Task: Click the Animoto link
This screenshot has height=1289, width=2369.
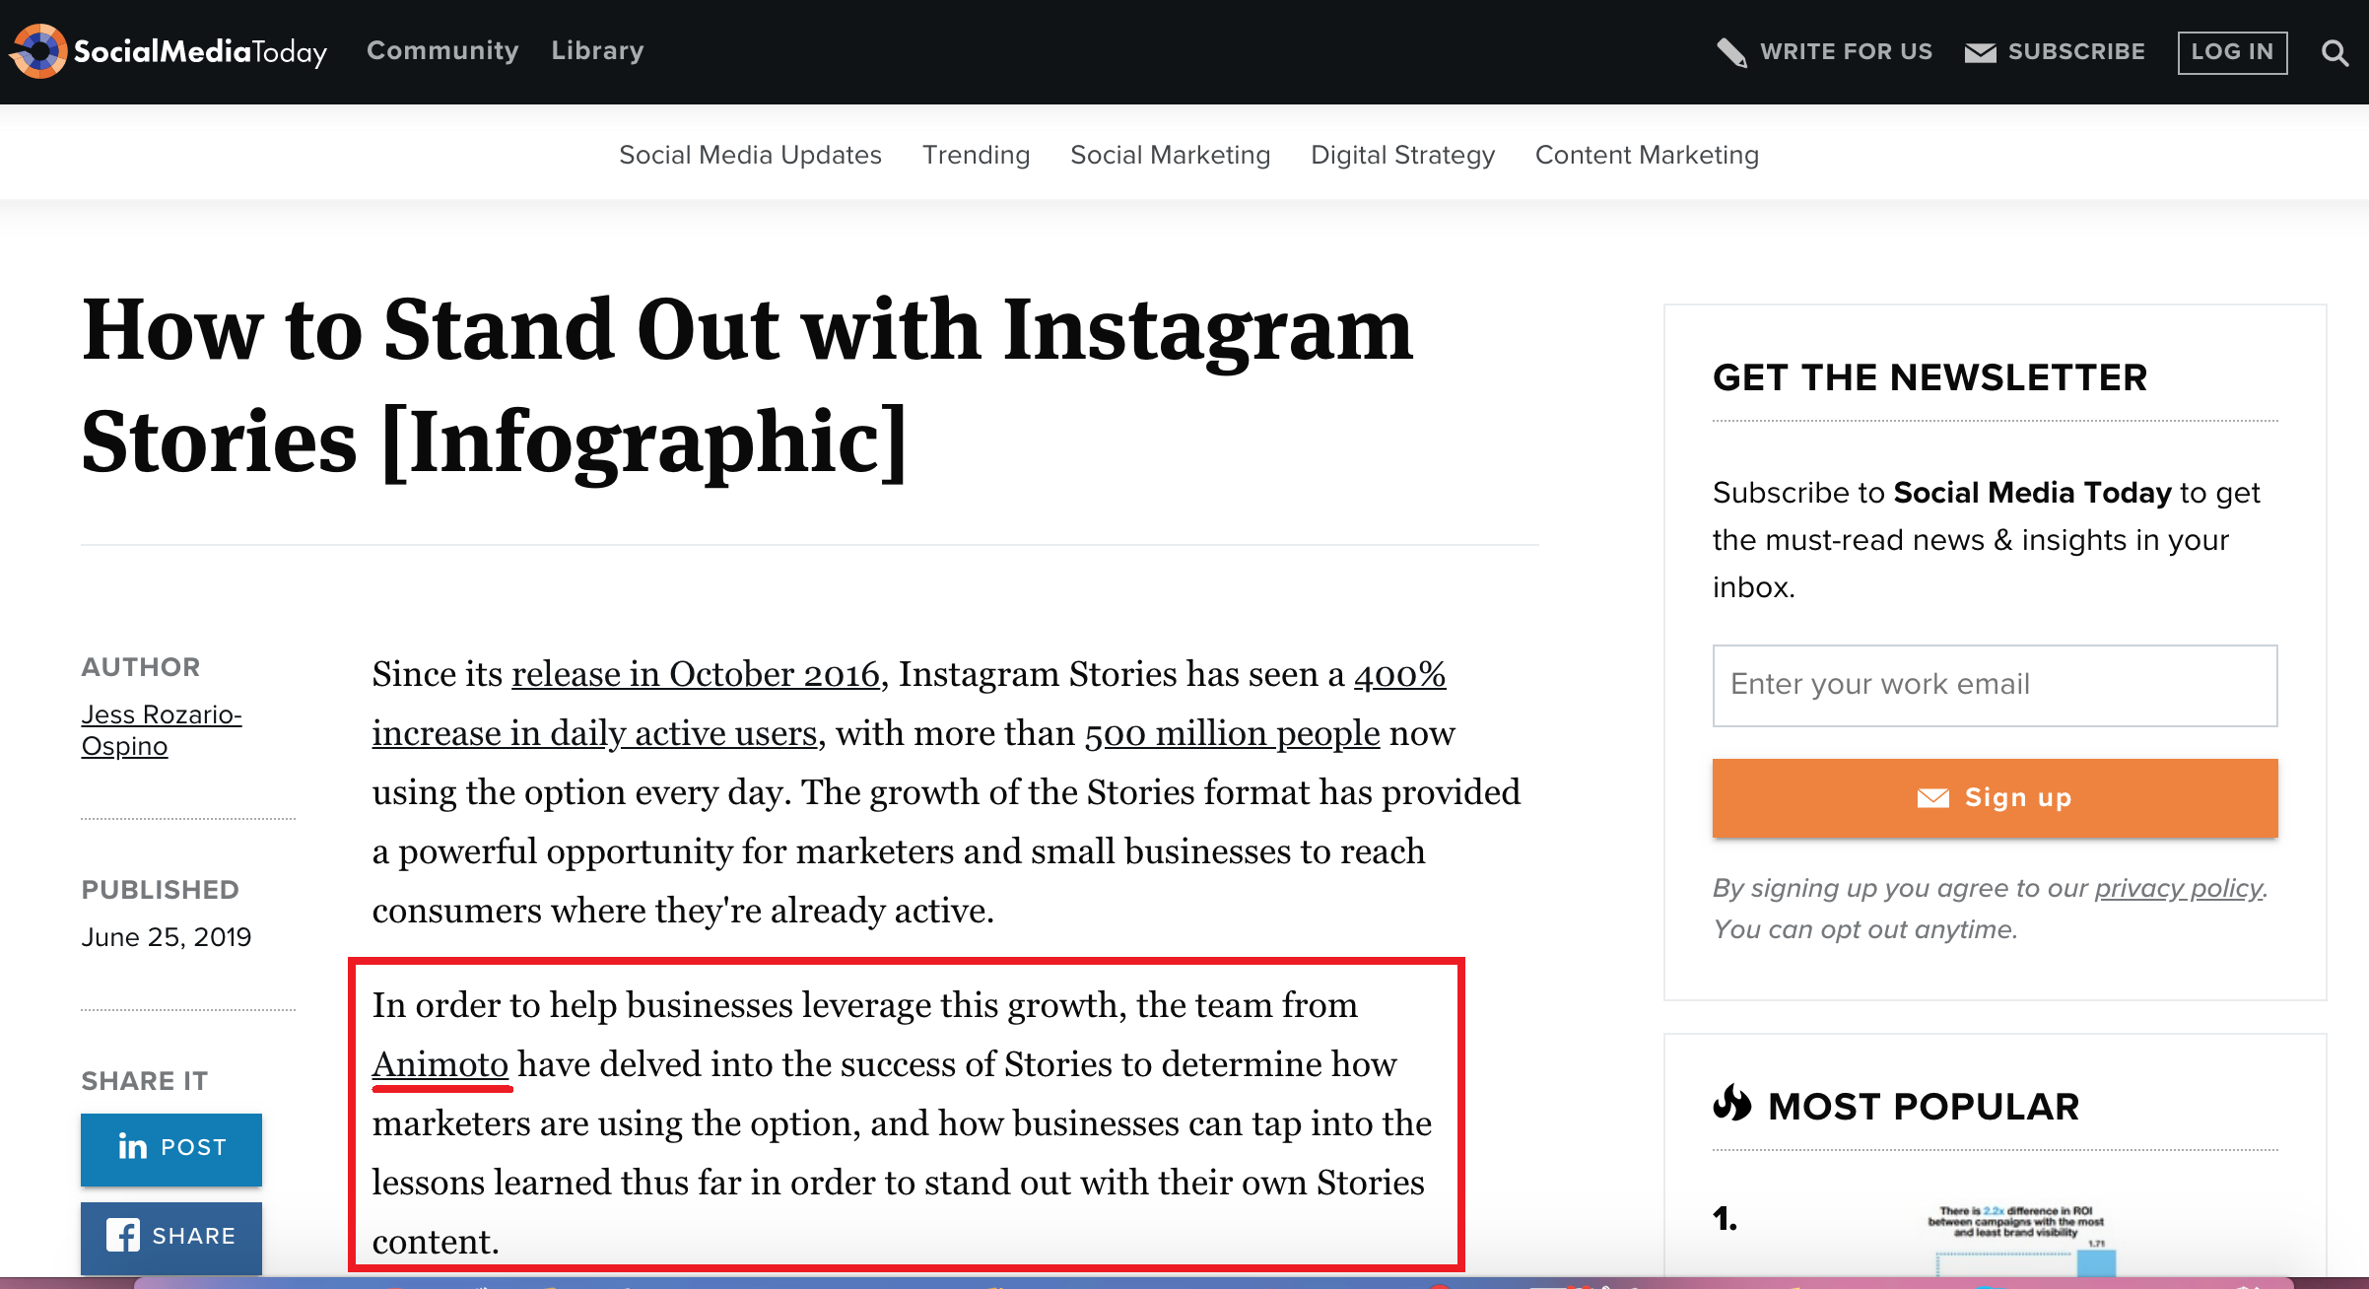Action: 440,1064
